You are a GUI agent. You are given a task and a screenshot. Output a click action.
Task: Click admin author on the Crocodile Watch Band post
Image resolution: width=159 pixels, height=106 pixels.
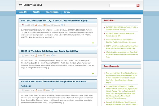coord(40,90)
